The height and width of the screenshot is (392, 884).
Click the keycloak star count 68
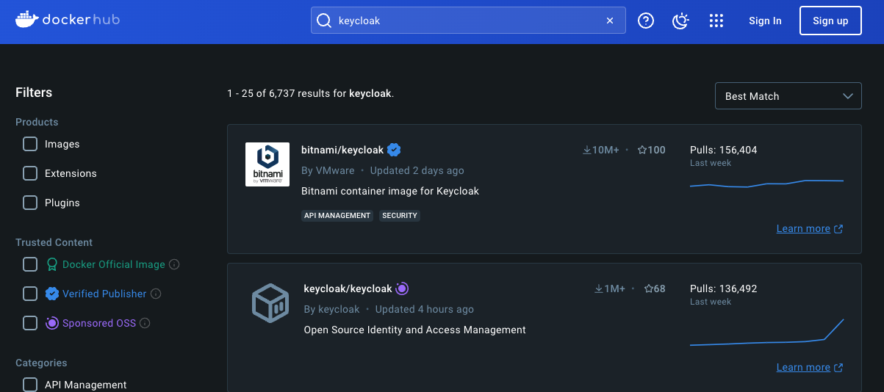(655, 288)
